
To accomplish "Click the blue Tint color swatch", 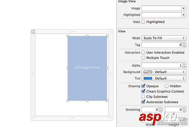I will point(148,78).
